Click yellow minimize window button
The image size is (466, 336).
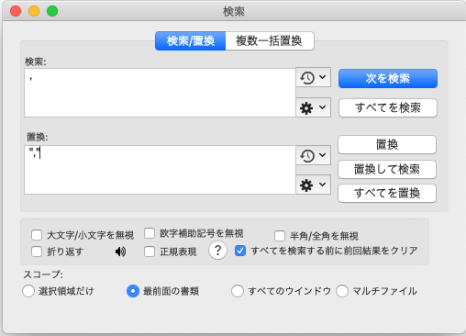34,11
